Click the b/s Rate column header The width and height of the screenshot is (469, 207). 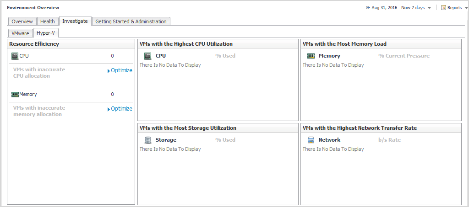(x=389, y=140)
